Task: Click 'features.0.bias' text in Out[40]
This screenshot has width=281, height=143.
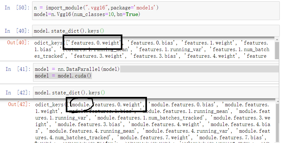Action: tap(152, 43)
